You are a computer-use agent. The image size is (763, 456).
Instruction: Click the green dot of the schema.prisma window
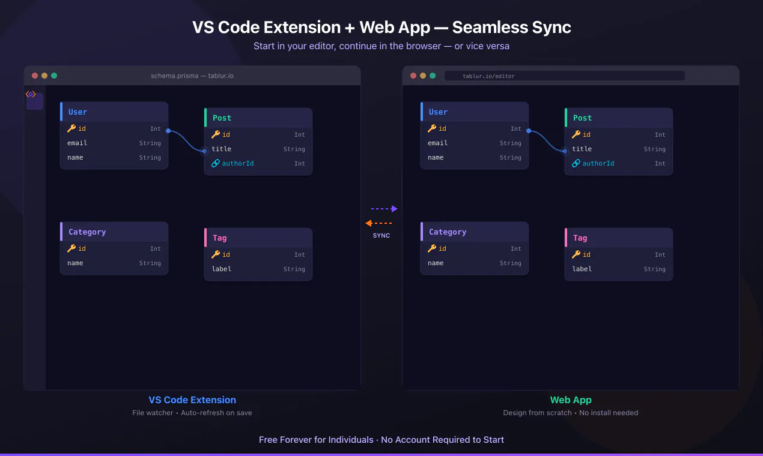click(54, 76)
